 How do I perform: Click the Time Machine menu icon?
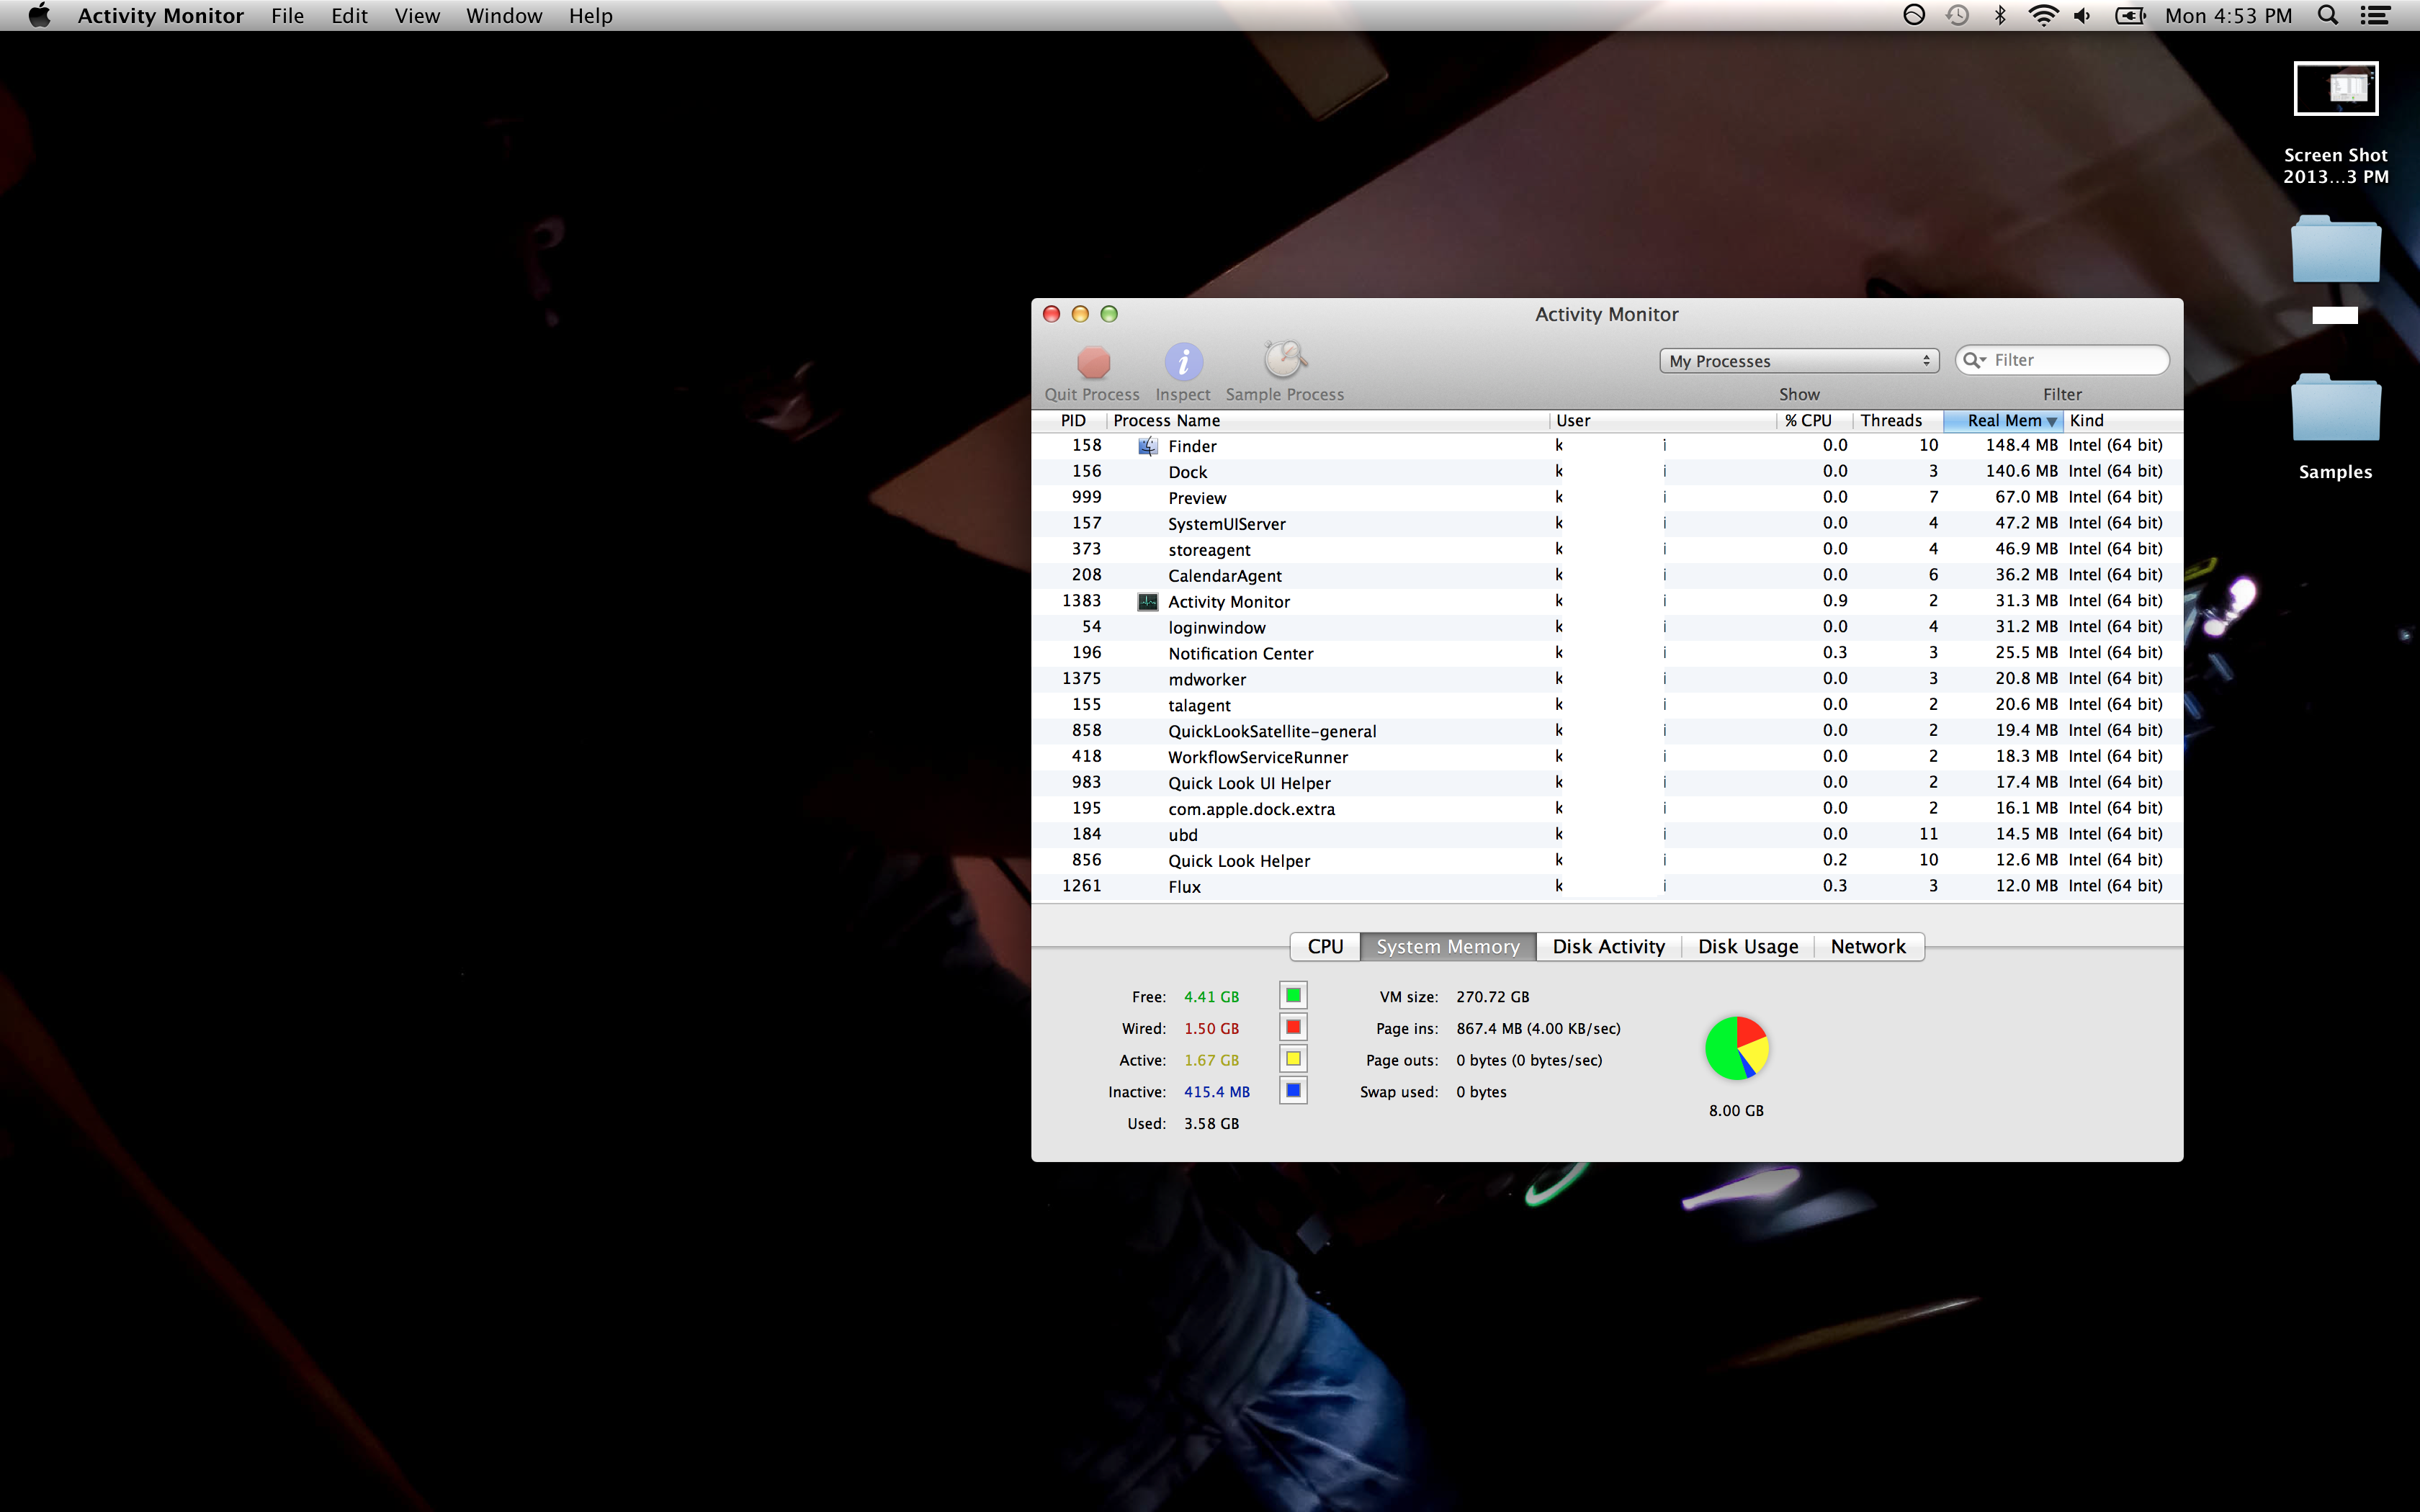click(x=1957, y=15)
